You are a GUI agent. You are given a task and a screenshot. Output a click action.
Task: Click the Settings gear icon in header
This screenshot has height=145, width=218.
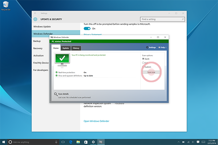pos(35,19)
